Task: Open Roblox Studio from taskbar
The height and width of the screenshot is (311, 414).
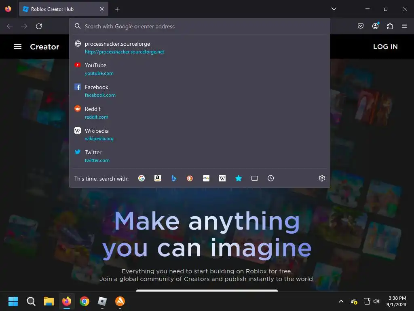Action: click(x=102, y=301)
